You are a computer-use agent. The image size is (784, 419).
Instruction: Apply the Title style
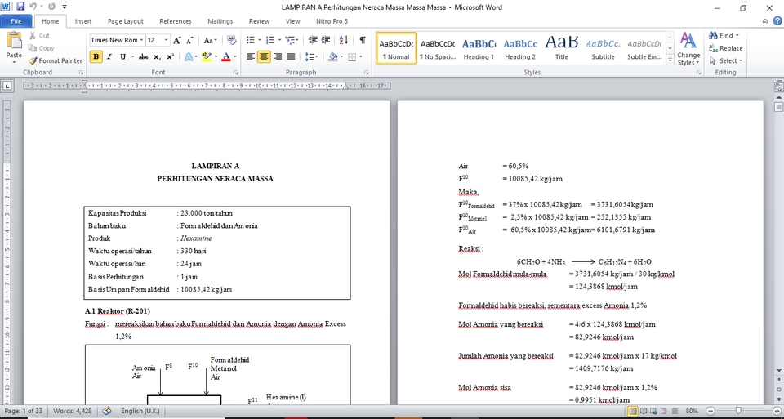pos(562,48)
